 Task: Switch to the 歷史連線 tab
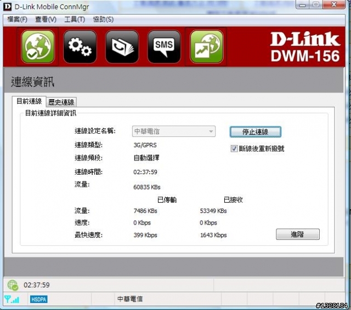[61, 102]
